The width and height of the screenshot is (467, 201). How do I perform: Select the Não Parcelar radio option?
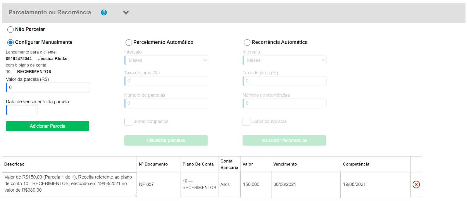tap(11, 29)
